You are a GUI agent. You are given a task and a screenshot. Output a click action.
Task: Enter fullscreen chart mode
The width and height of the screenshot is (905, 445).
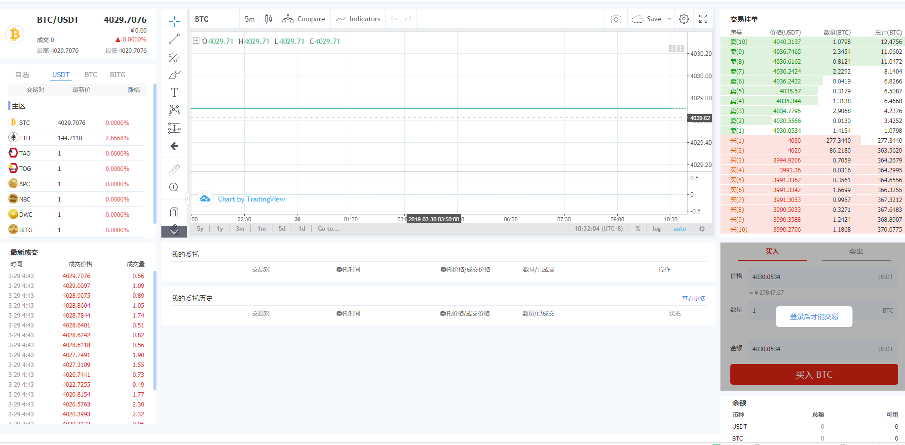(703, 19)
